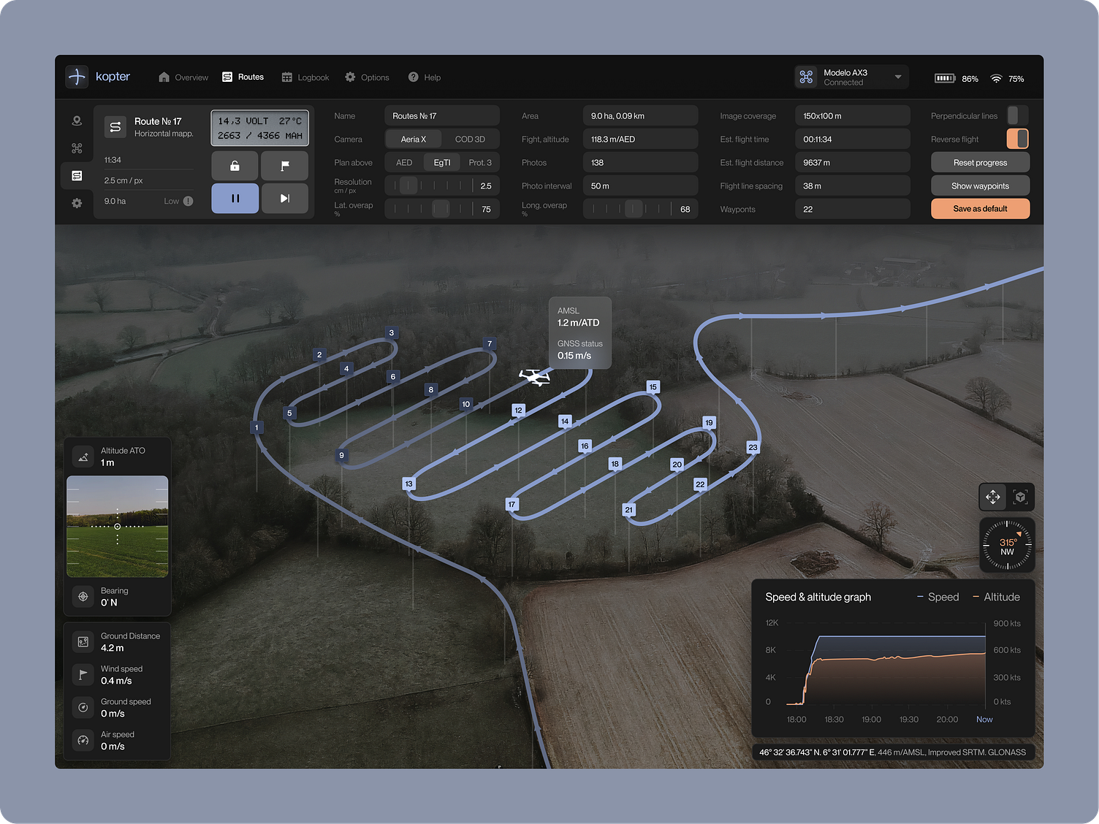Switch to the Logbook tab
1099x824 pixels.
(313, 77)
